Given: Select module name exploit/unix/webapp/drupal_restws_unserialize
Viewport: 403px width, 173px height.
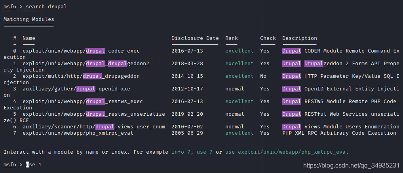Looking at the screenshot, I should pos(93,114).
